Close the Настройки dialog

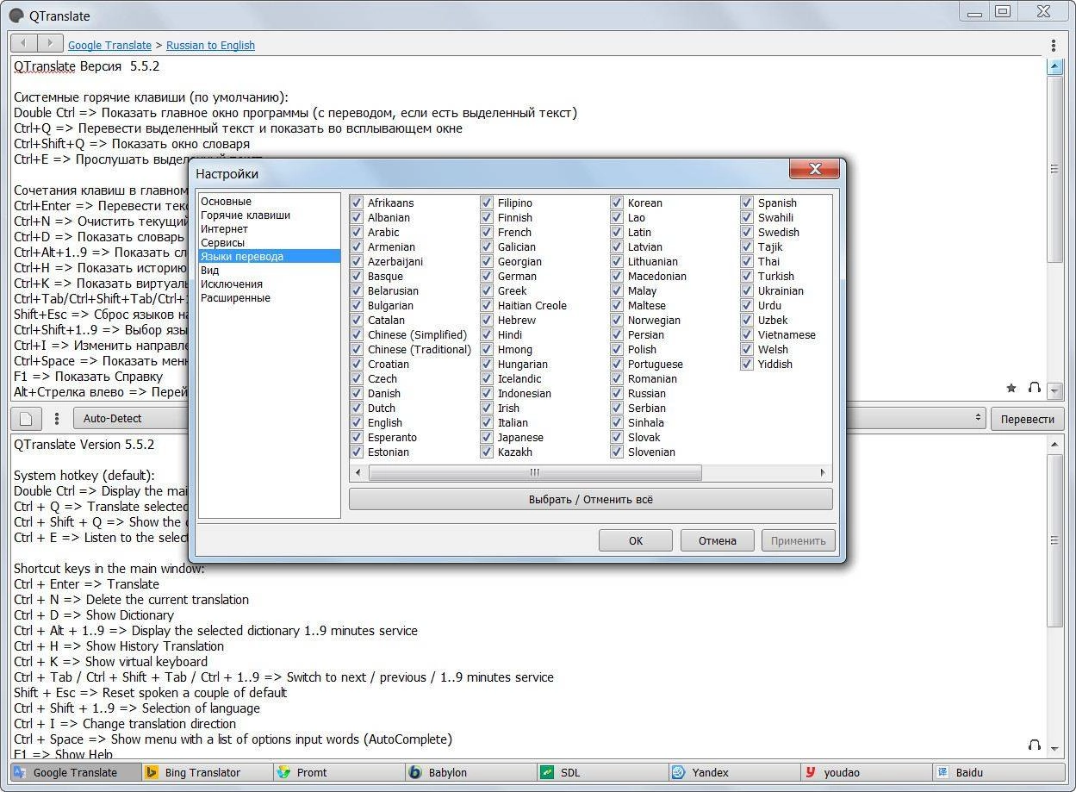814,170
